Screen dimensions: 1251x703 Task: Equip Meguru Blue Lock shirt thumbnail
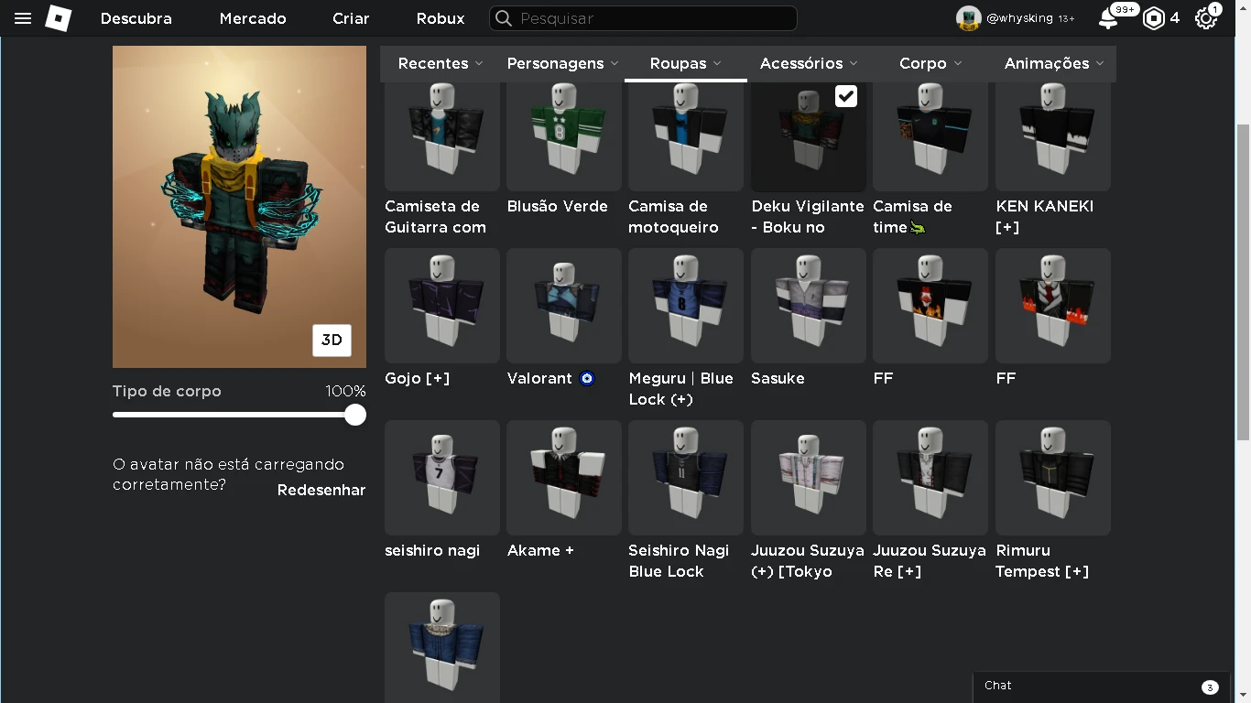686,306
